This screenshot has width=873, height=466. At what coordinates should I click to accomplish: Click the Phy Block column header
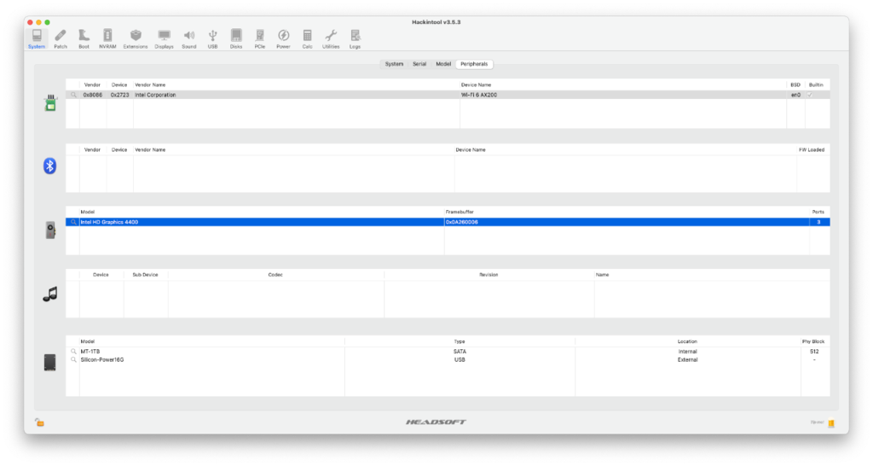click(813, 341)
